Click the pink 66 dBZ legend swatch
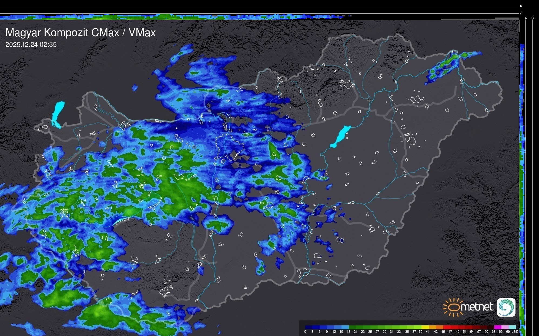 pos(505,327)
